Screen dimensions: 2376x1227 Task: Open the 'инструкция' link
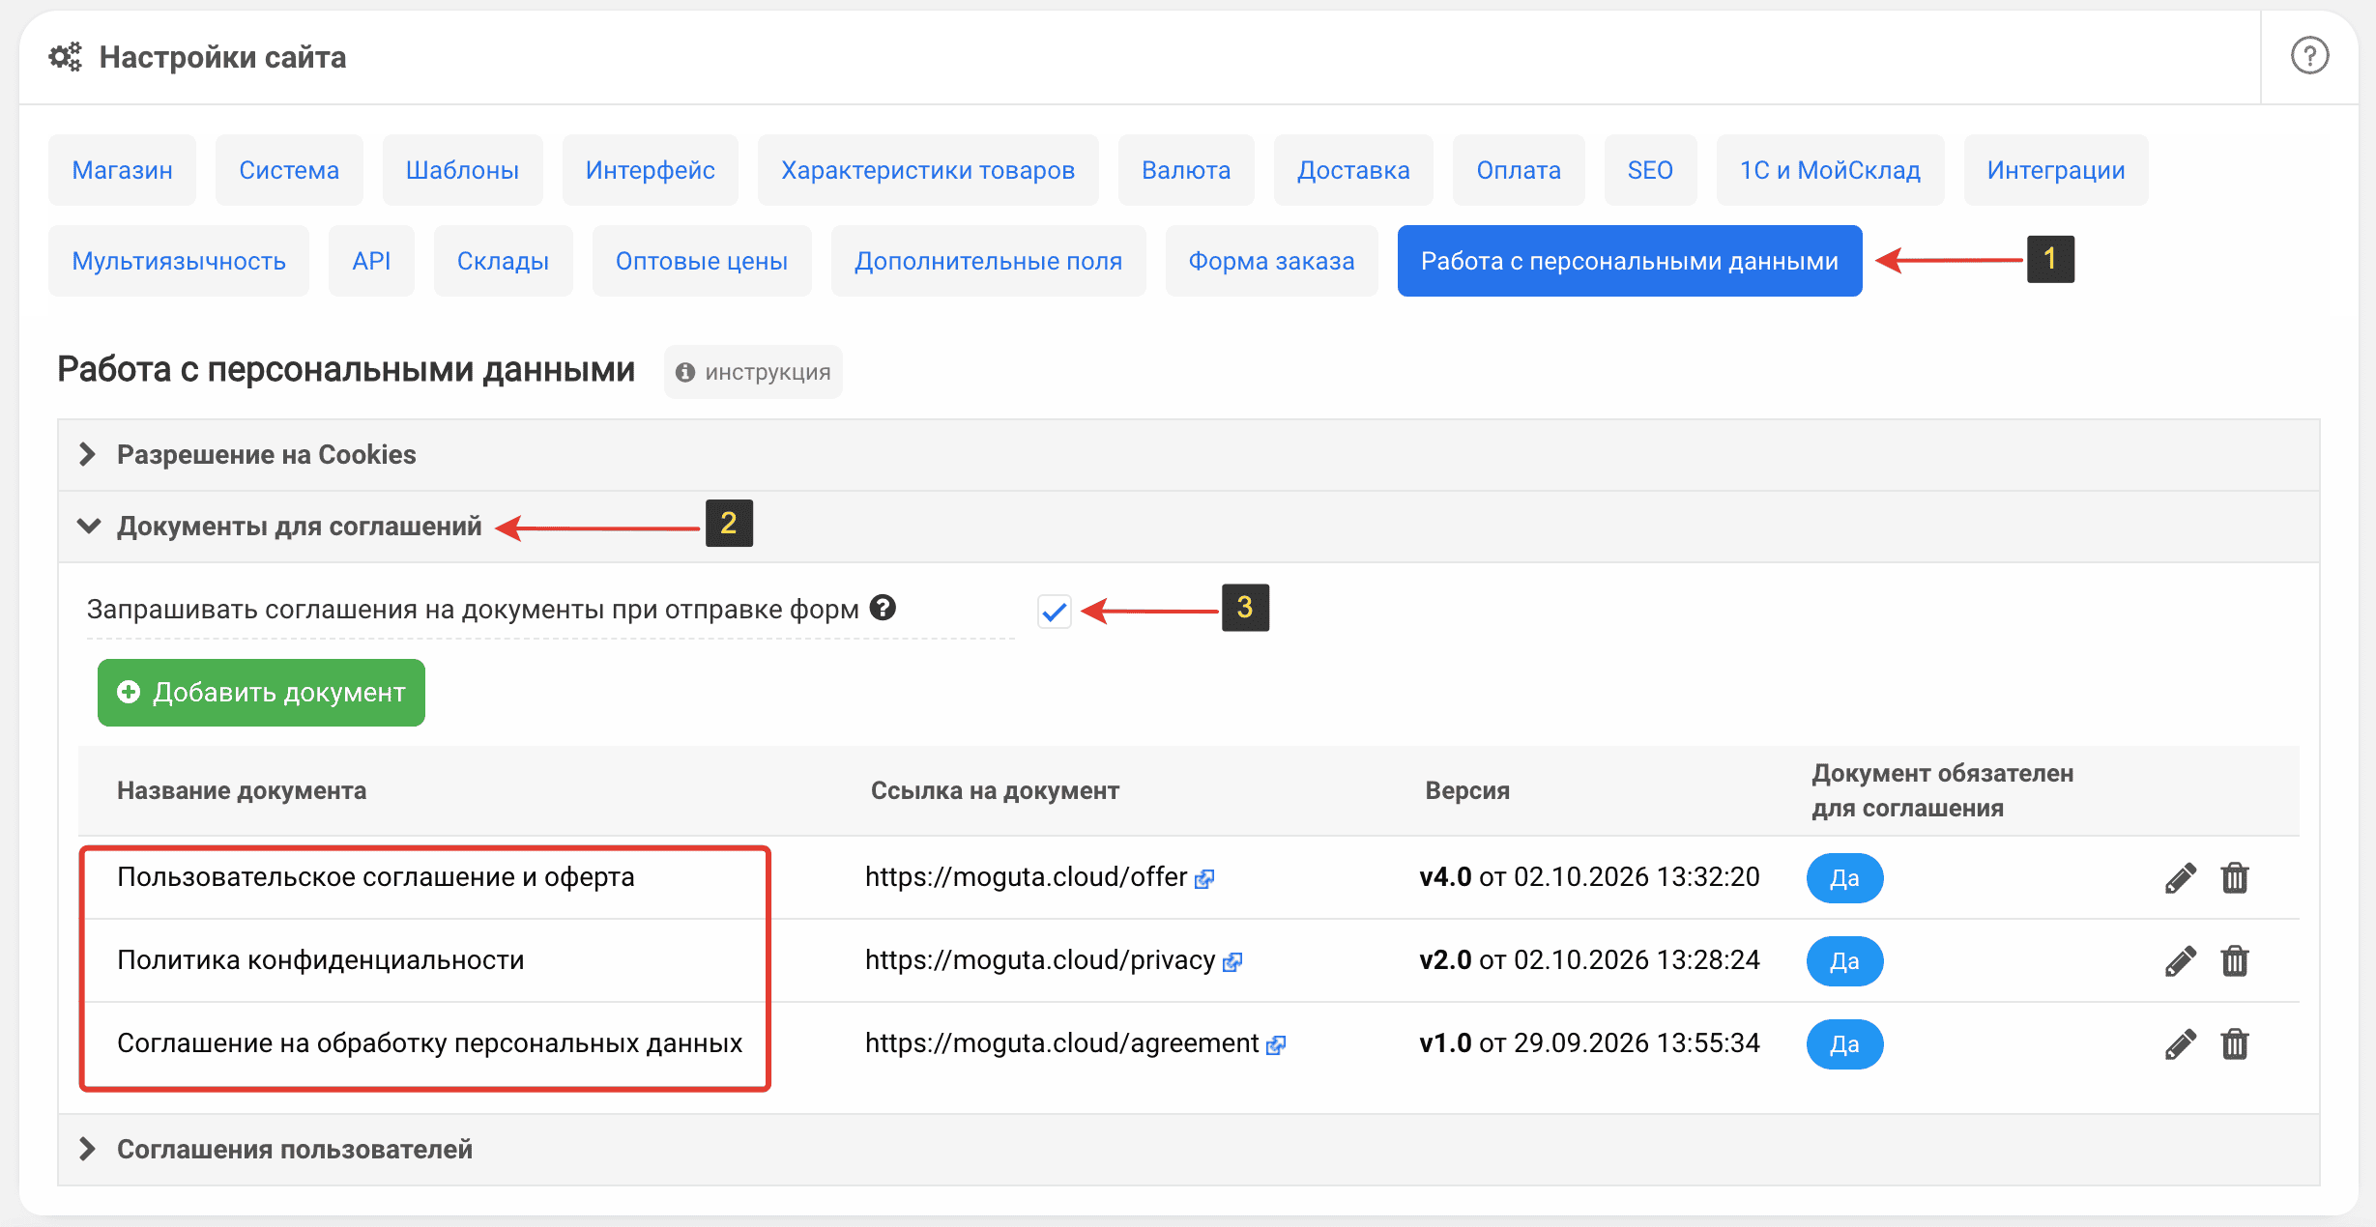[x=753, y=372]
